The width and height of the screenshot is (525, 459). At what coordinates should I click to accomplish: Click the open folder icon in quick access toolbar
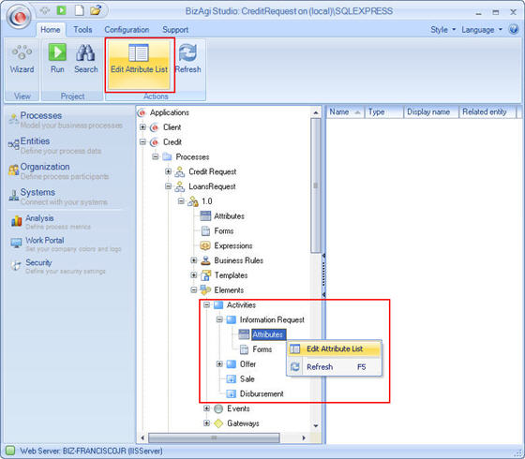96,10
